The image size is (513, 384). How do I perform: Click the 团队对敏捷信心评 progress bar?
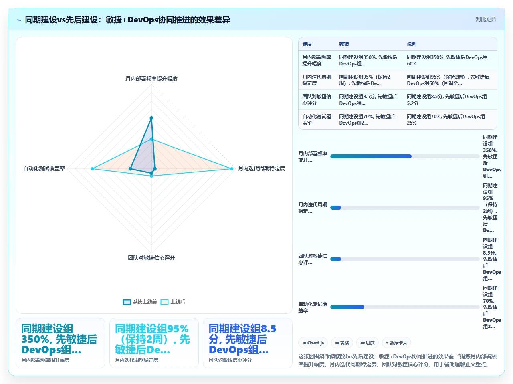[405, 259]
